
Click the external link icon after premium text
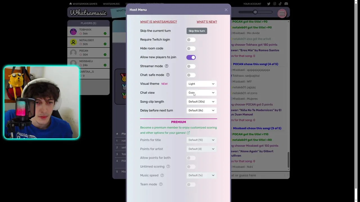tap(188, 133)
